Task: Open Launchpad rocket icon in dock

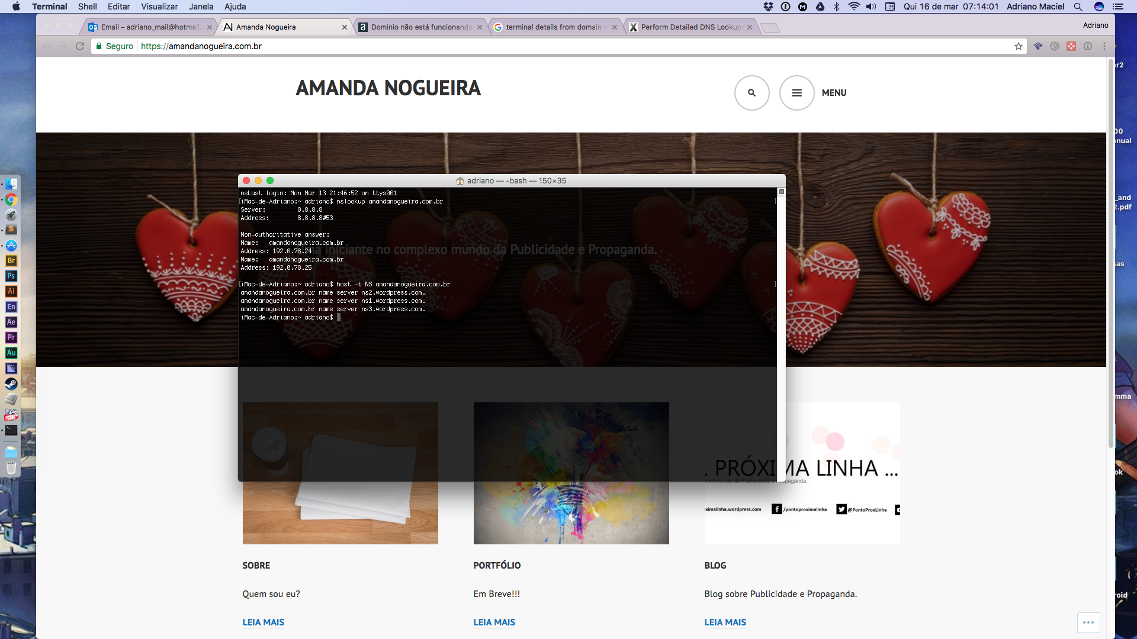Action: (x=11, y=215)
